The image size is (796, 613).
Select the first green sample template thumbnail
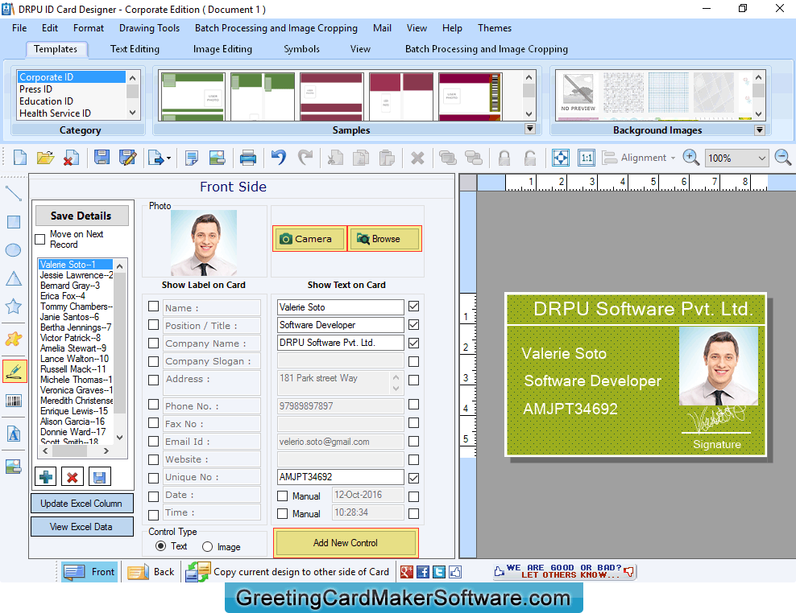[193, 97]
